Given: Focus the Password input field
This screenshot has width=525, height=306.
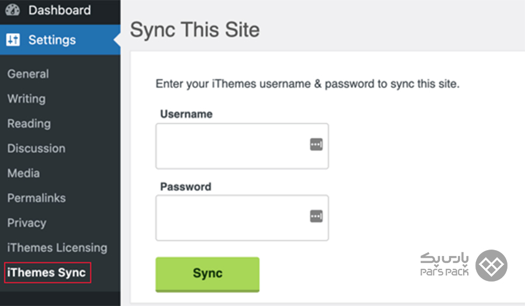Looking at the screenshot, I should (x=242, y=218).
